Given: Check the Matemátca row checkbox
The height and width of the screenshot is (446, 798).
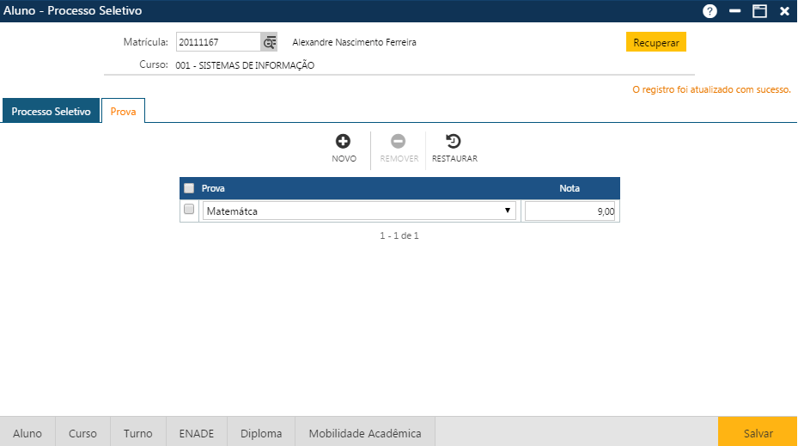Looking at the screenshot, I should pyautogui.click(x=189, y=209).
